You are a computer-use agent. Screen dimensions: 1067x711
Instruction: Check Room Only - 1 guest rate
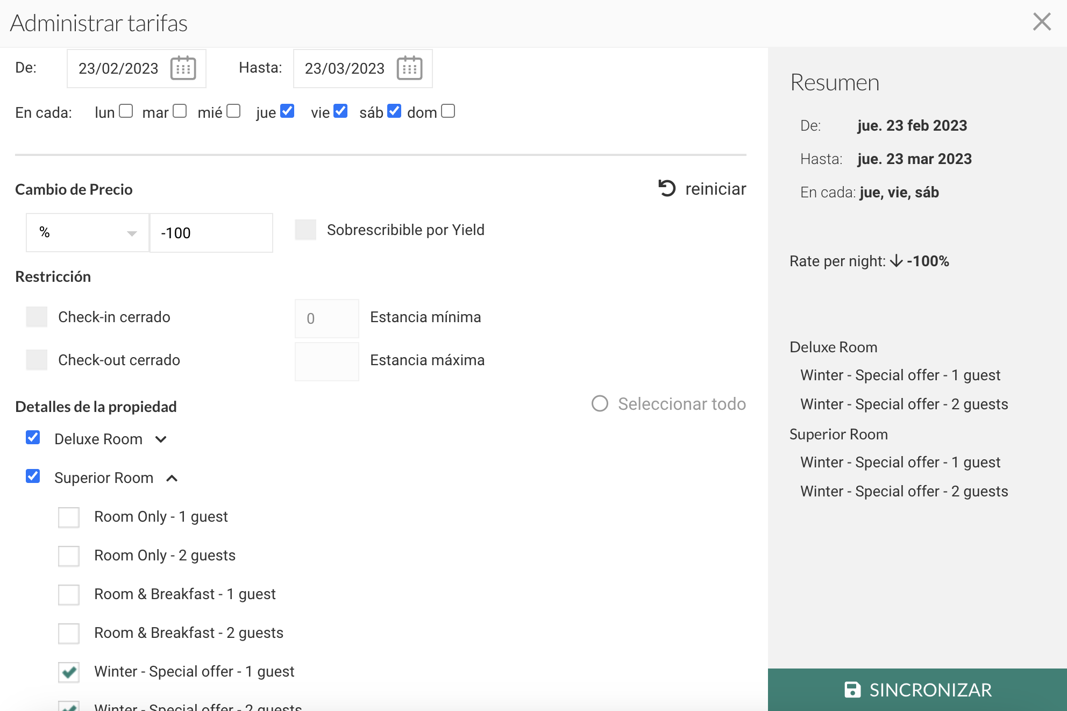69,517
